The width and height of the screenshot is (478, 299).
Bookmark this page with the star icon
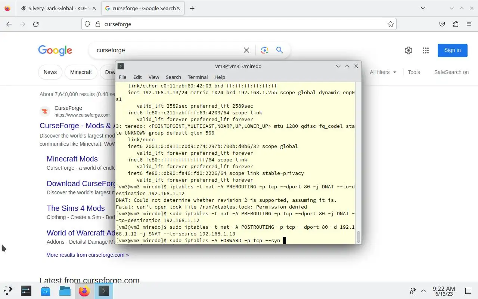point(391,24)
